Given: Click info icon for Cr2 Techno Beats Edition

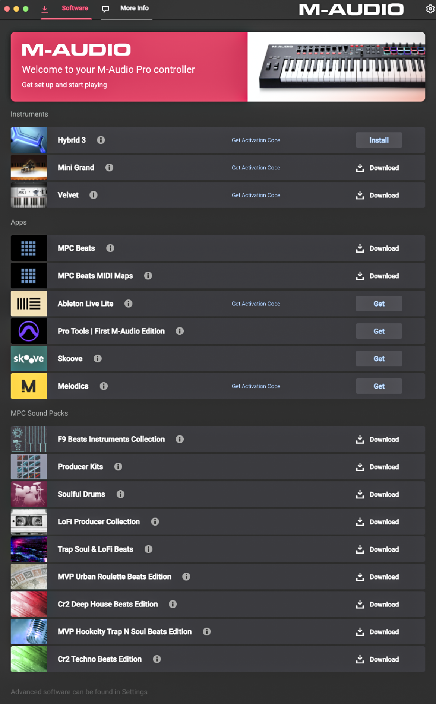Looking at the screenshot, I should (x=157, y=659).
